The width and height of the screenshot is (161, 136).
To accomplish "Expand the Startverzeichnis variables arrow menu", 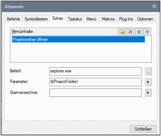I will click(149, 93).
